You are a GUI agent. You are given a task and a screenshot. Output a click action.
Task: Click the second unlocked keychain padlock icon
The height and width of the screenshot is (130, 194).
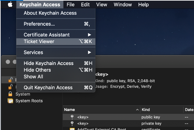(10, 87)
